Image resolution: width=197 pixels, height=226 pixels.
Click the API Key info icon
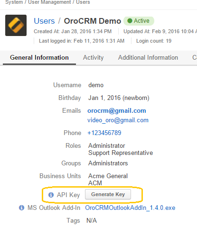tap(51, 195)
